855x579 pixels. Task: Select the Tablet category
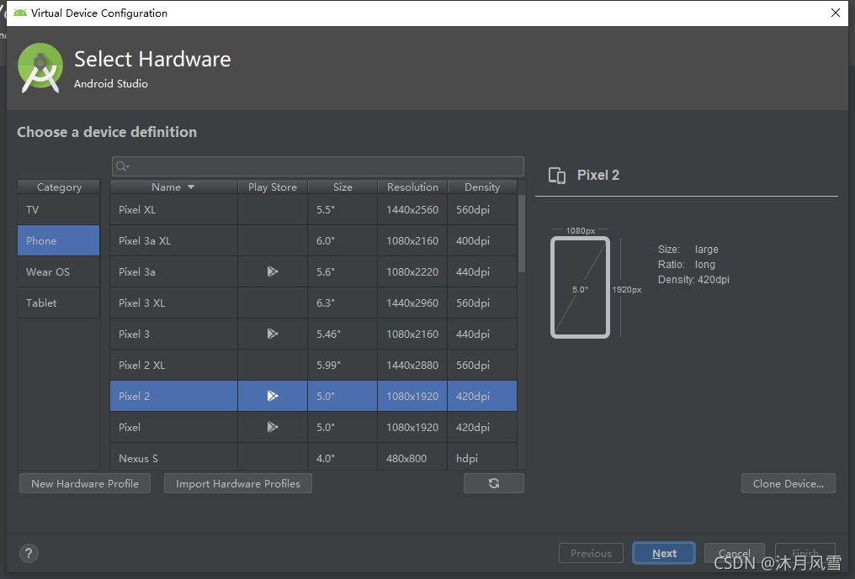[58, 303]
